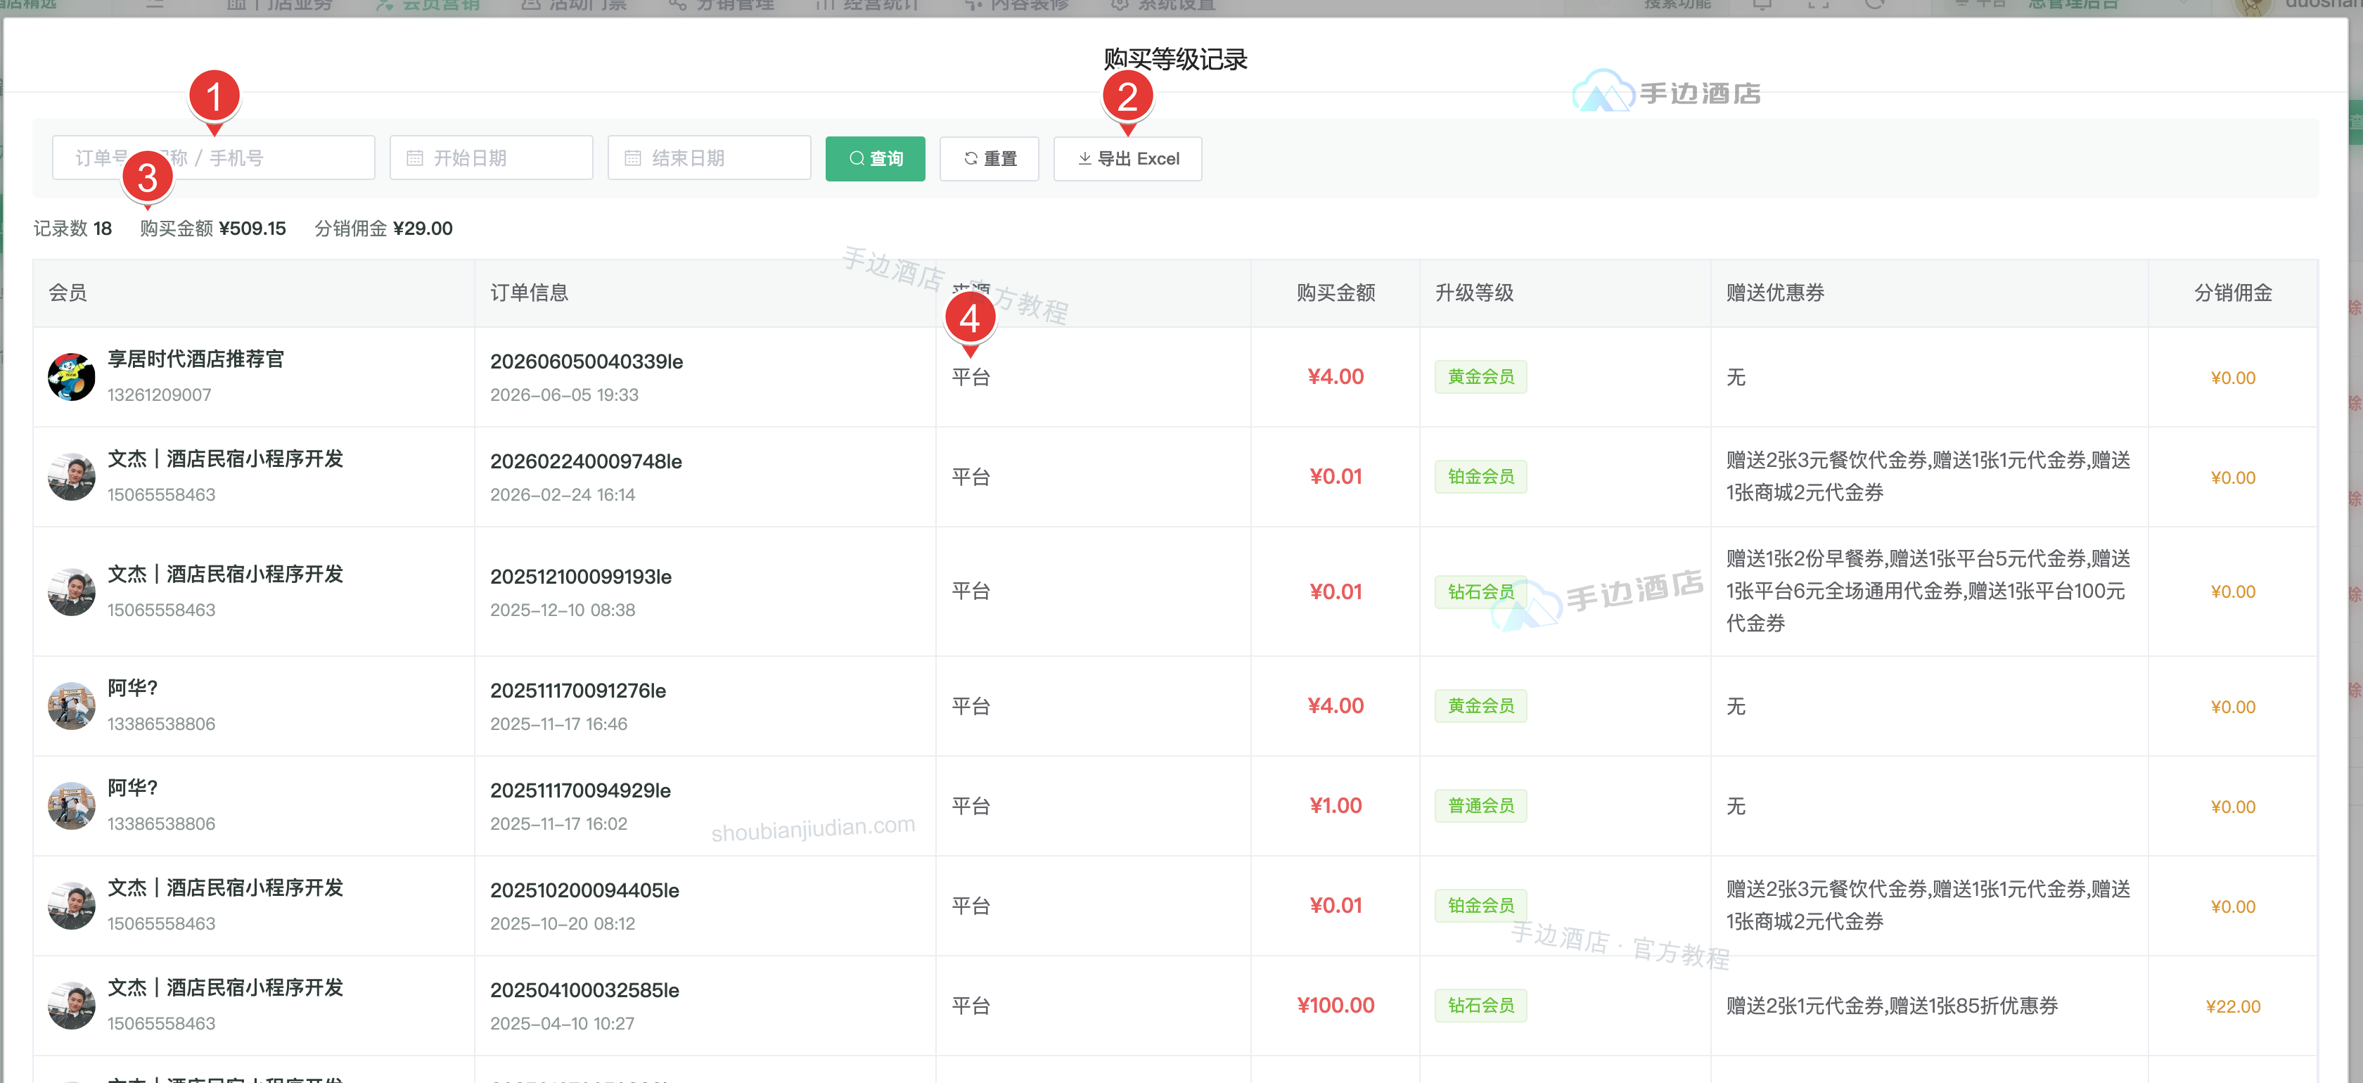
Task: Click the green 查询 button
Action: click(875, 159)
